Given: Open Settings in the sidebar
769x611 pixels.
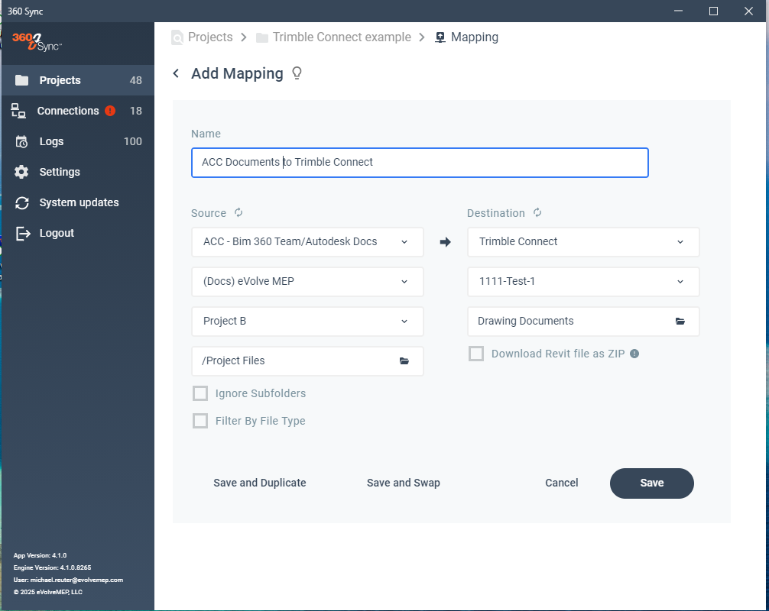Looking at the screenshot, I should pyautogui.click(x=78, y=172).
